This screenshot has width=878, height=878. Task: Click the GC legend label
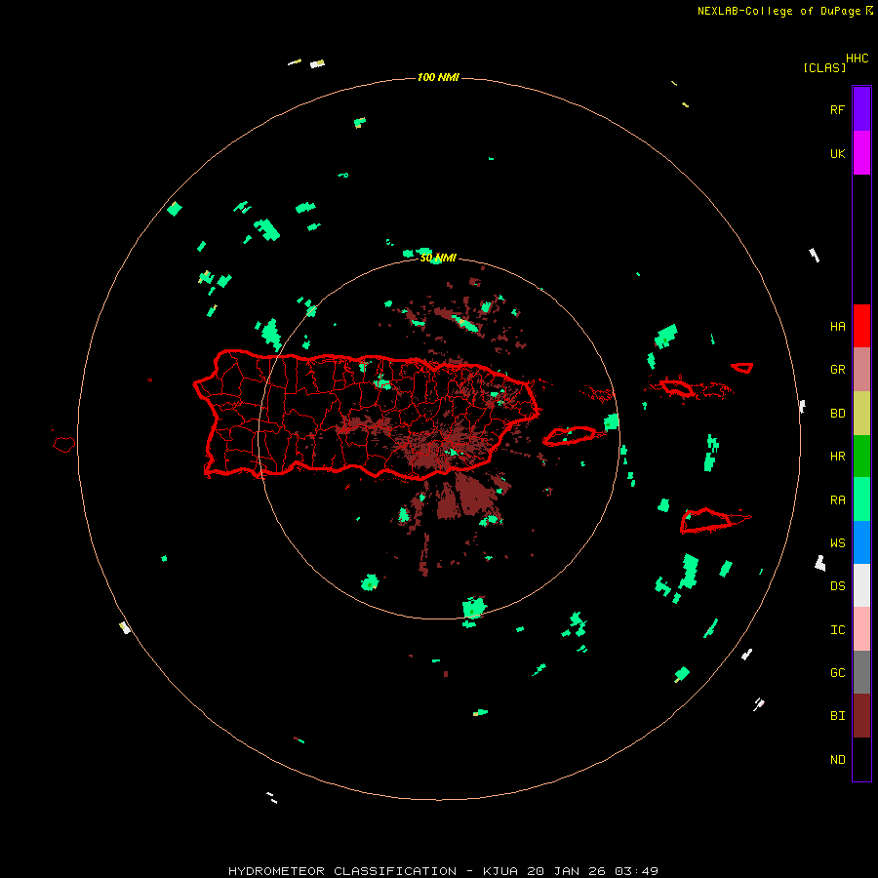pyautogui.click(x=837, y=672)
